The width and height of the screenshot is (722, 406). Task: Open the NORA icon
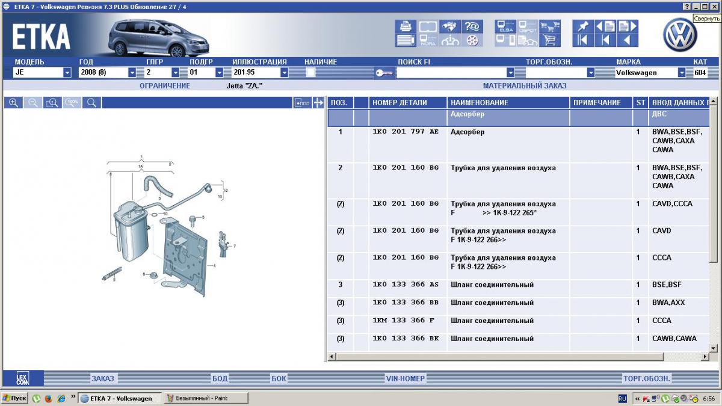point(428,40)
